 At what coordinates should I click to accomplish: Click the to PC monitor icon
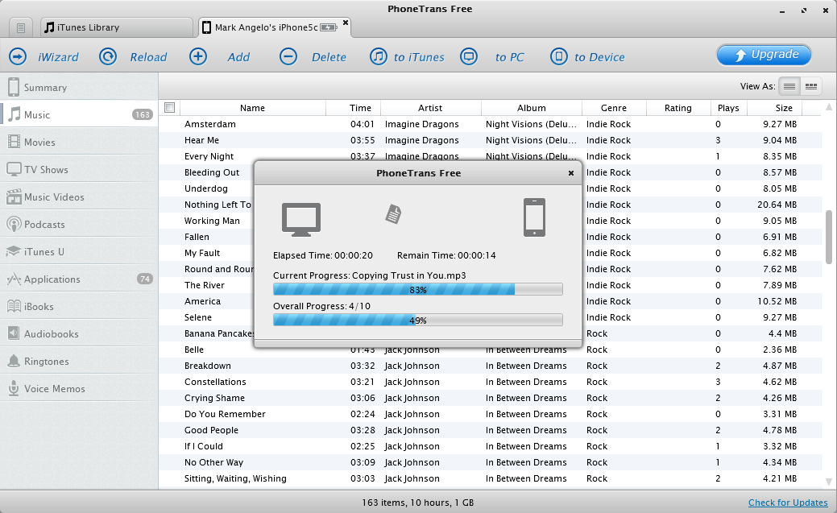(469, 56)
